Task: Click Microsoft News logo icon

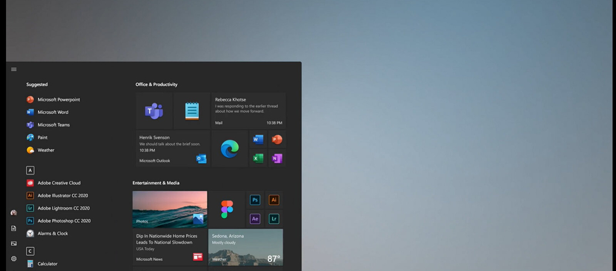Action: [197, 257]
